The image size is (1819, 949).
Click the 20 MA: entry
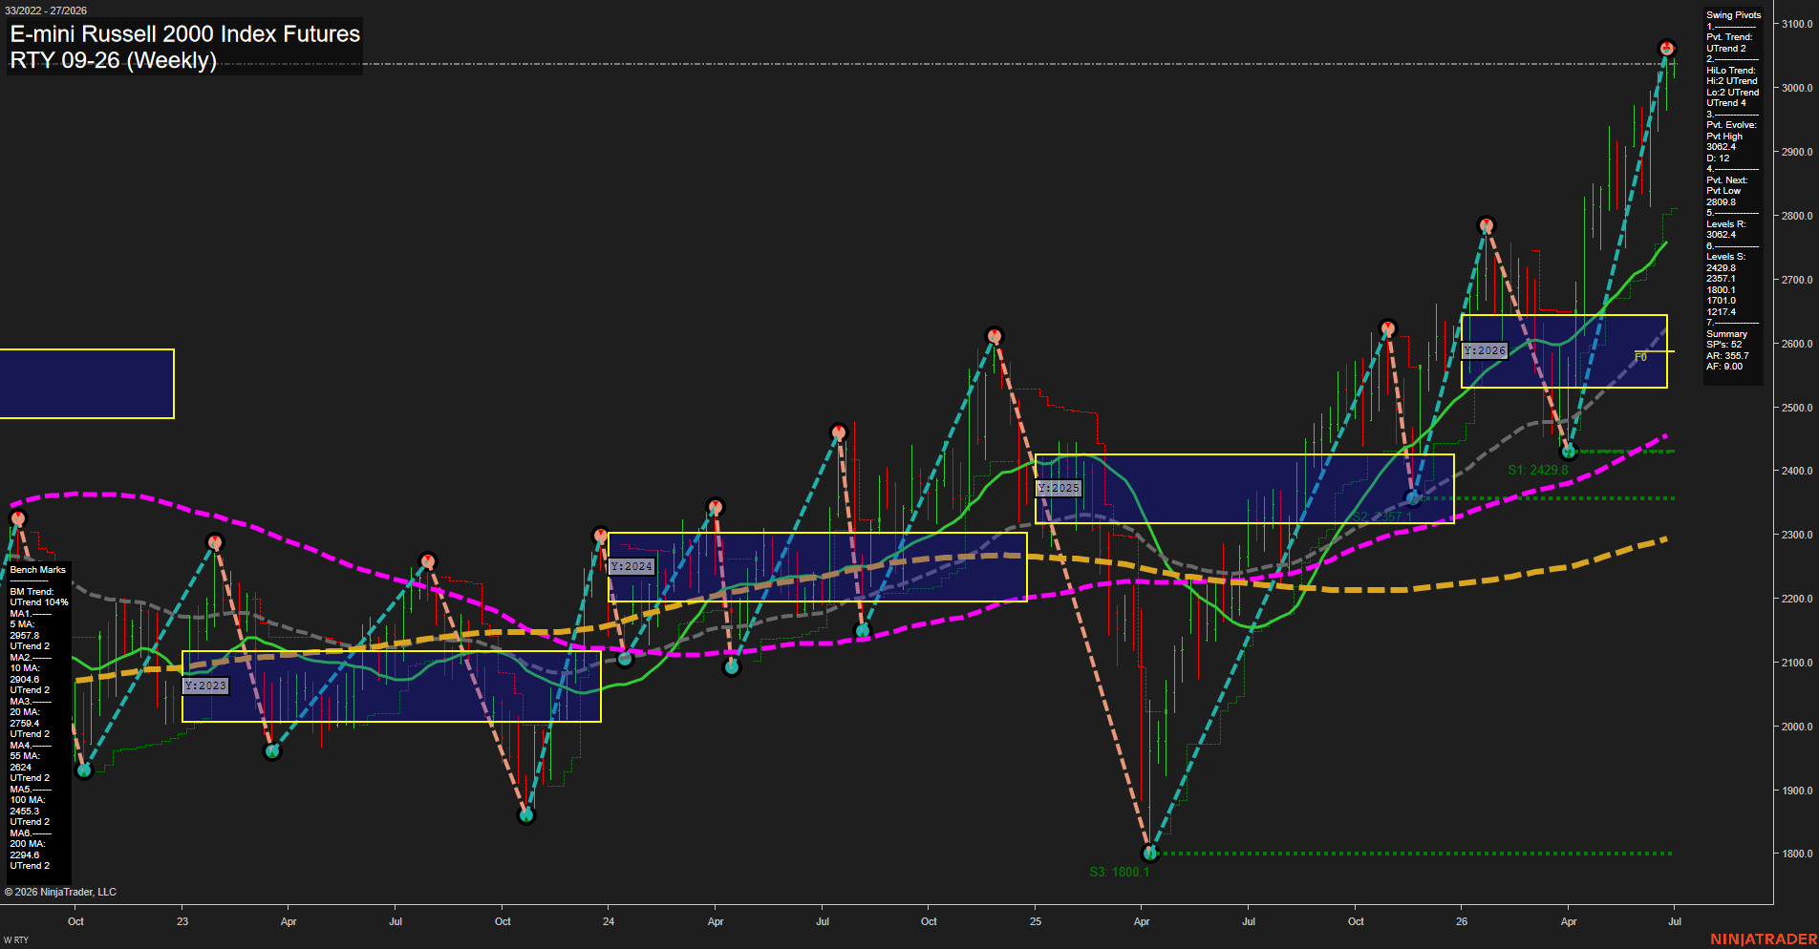click(25, 712)
